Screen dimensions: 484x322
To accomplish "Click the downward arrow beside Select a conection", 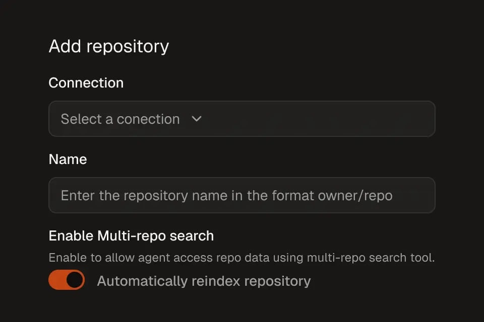I will 197,119.
